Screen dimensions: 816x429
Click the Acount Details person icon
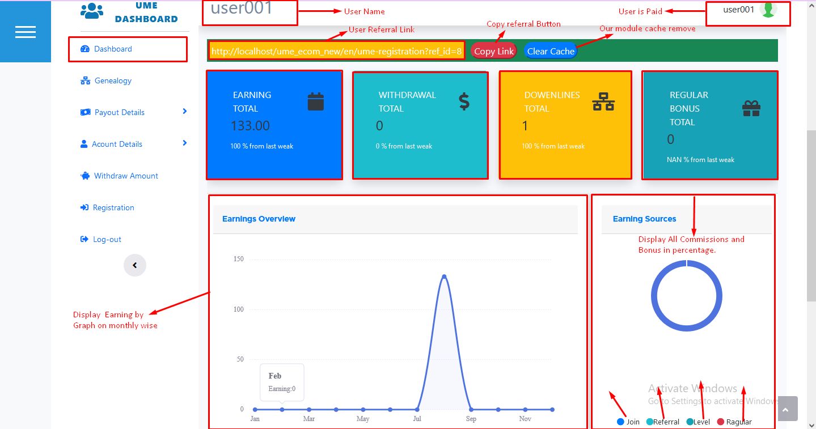84,144
